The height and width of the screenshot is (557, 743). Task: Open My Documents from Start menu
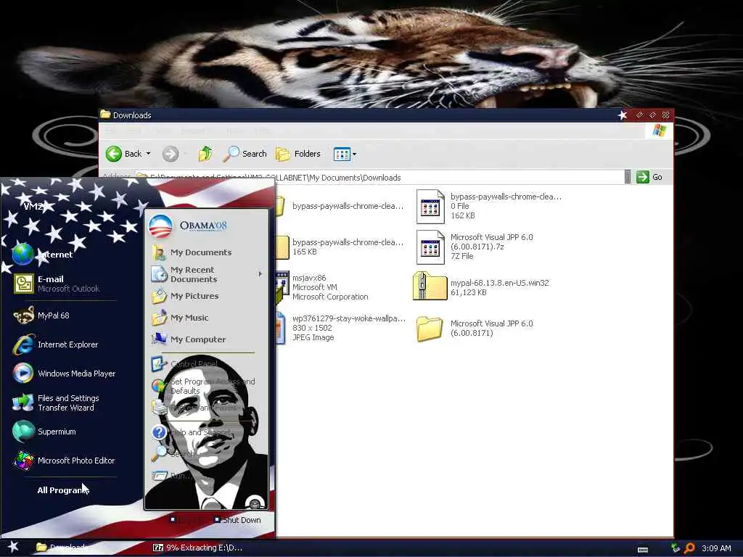(192, 252)
